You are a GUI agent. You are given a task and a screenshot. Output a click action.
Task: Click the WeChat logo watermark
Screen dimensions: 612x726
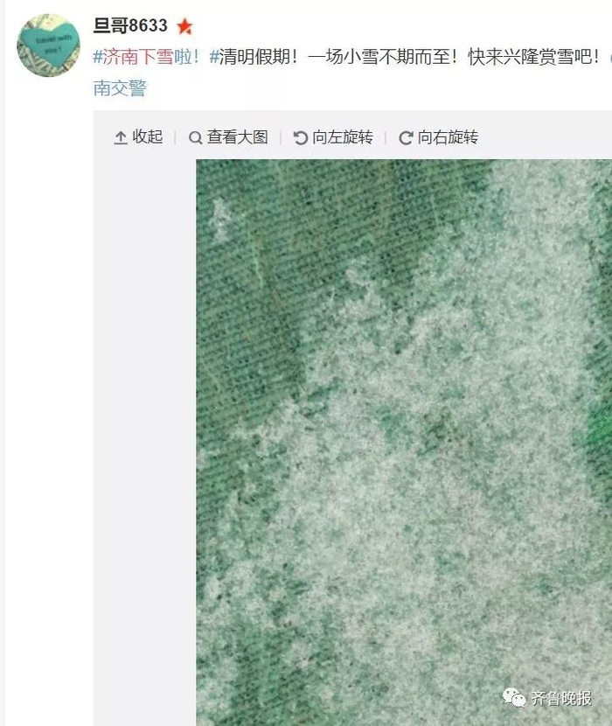tap(514, 697)
